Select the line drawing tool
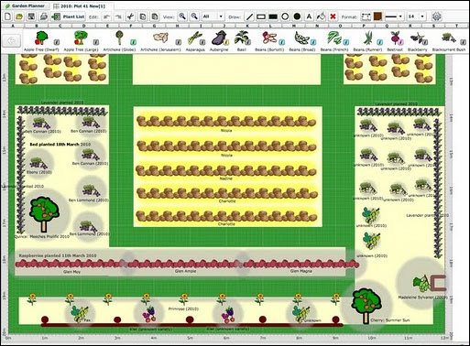 coord(249,16)
